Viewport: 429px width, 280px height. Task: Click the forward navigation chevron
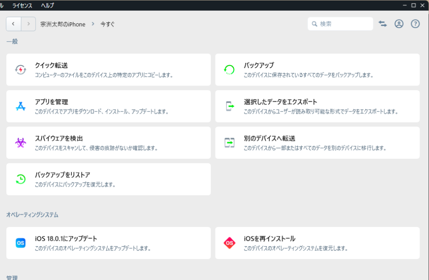pyautogui.click(x=28, y=24)
